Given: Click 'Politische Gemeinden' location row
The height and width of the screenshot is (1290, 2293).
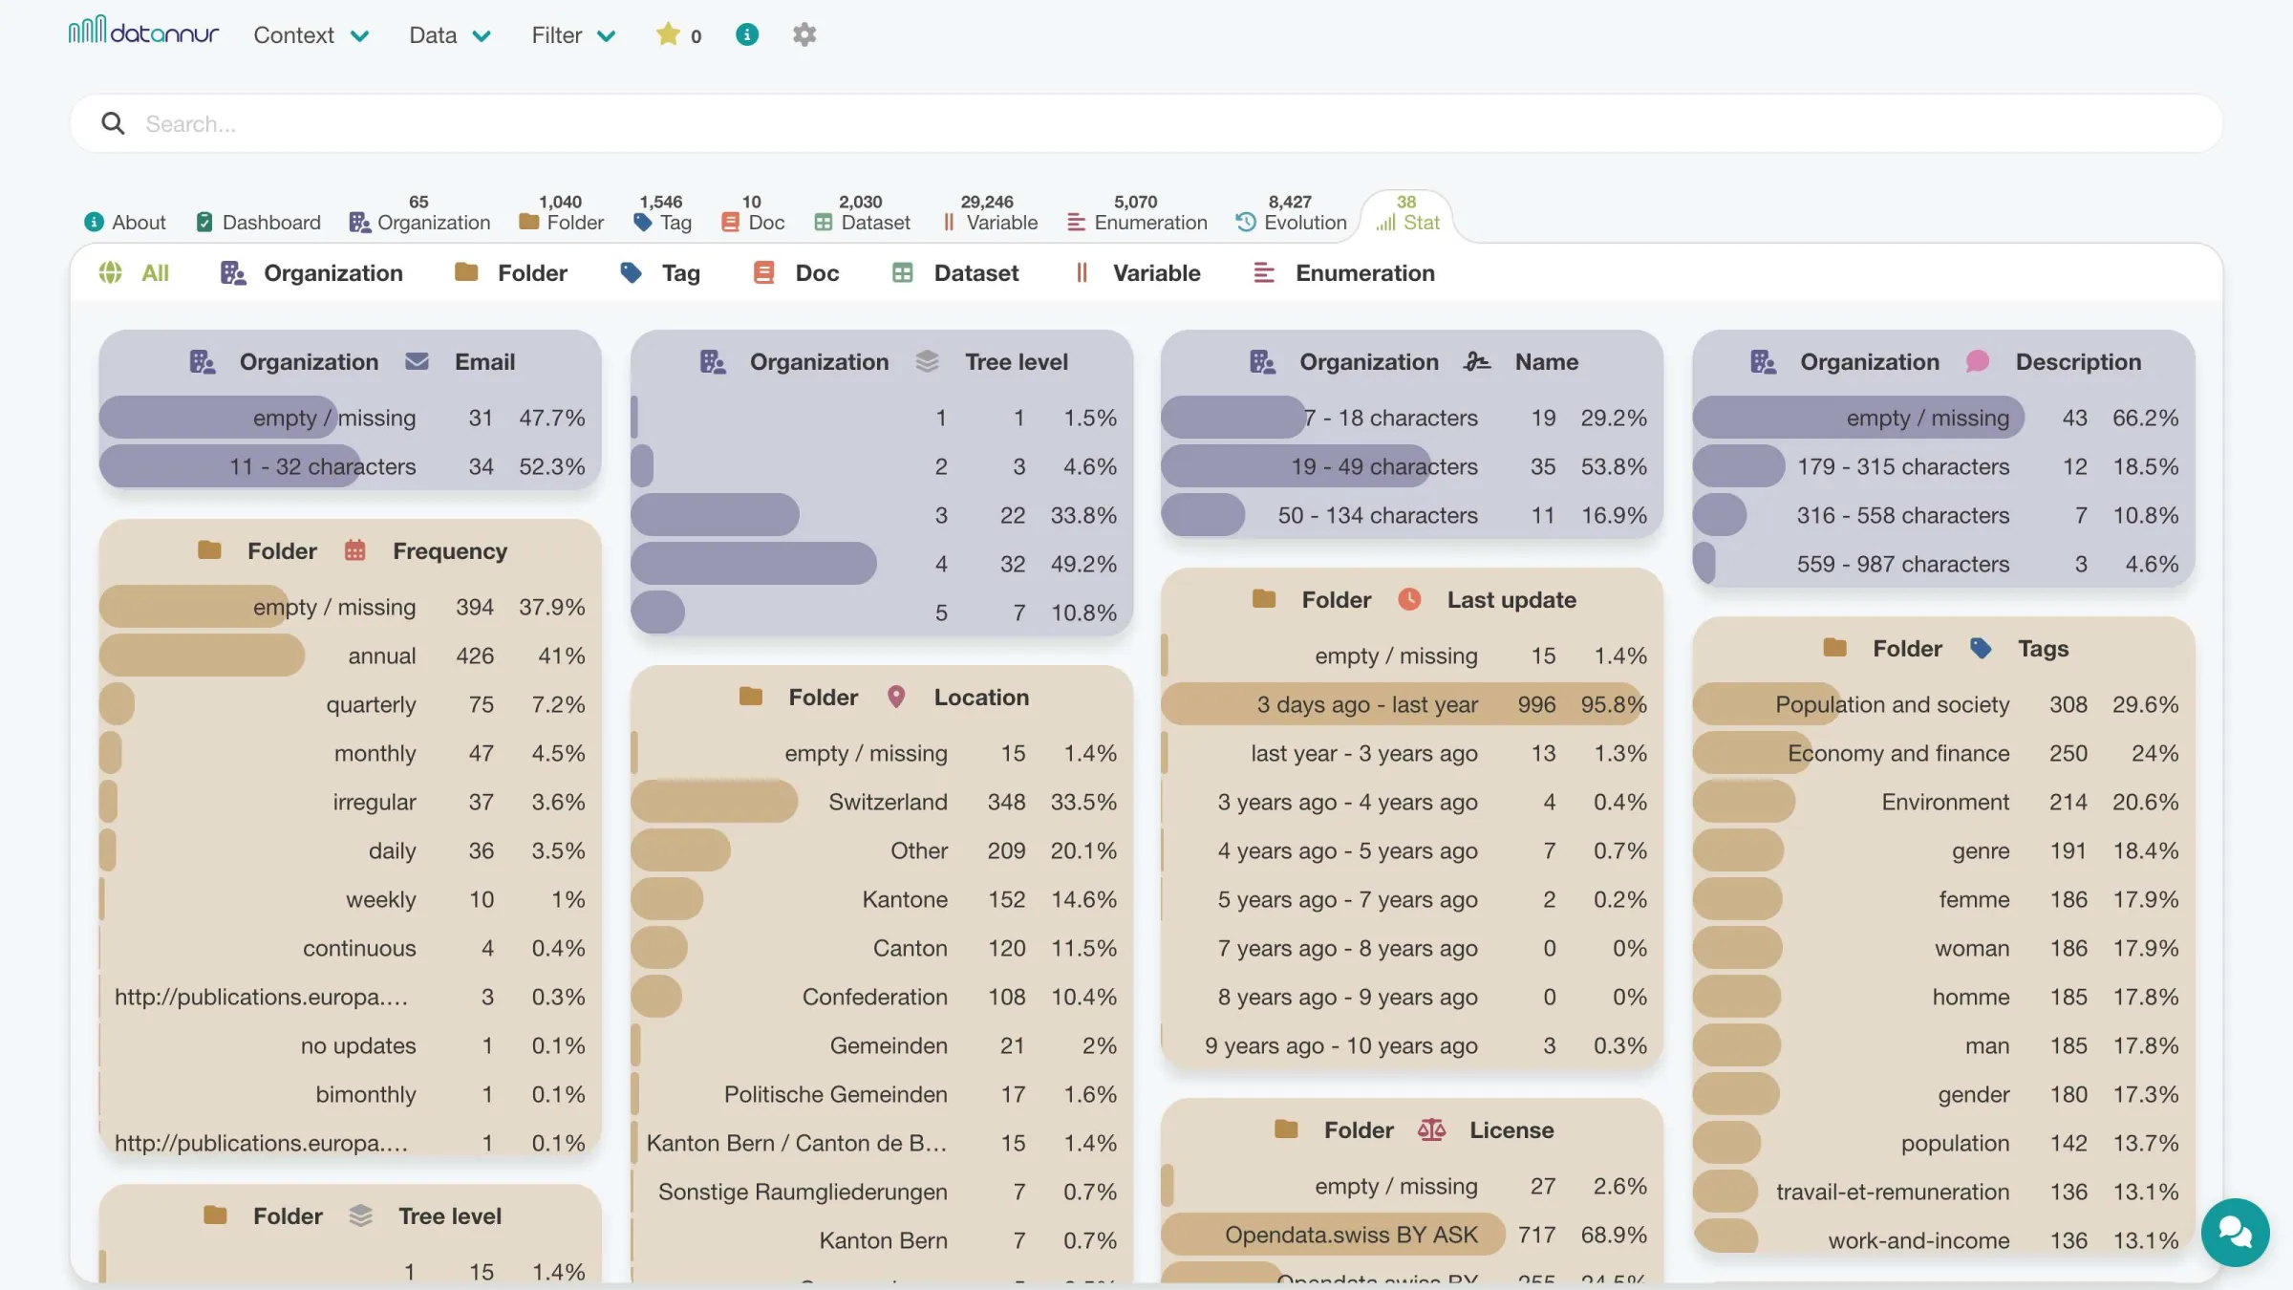Looking at the screenshot, I should [881, 1095].
